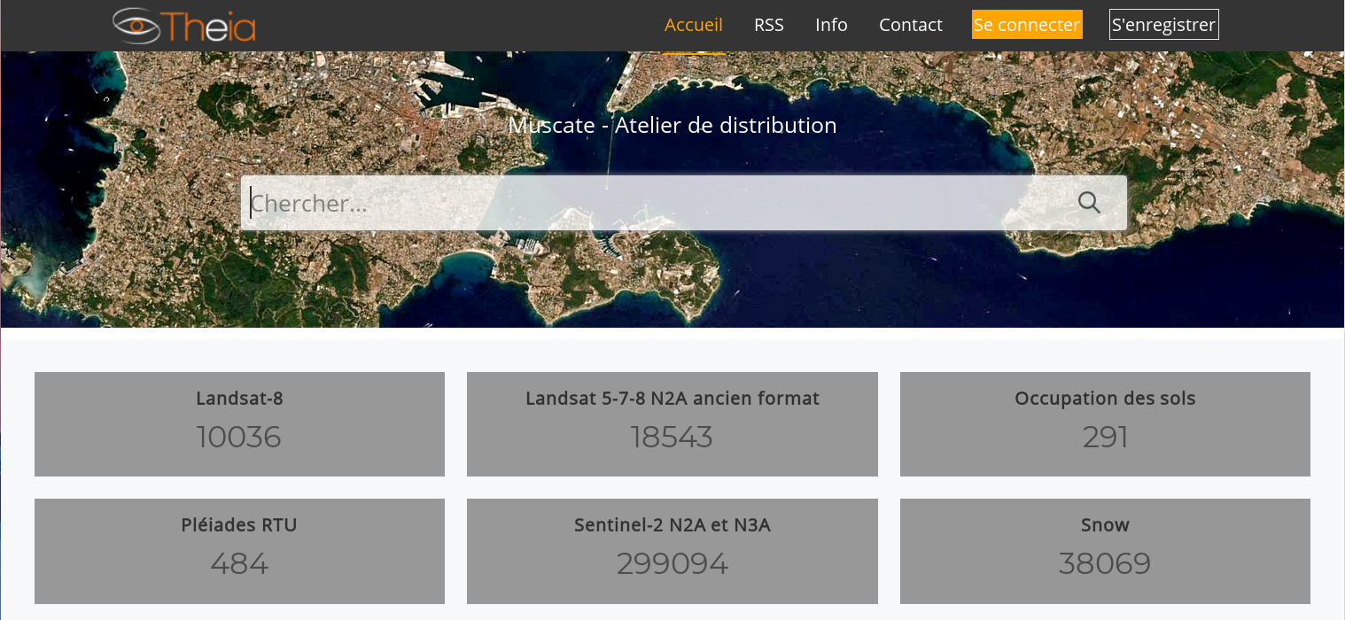
Task: Open Landsat 5-7-8 N2A ancien format card
Action: [672, 424]
